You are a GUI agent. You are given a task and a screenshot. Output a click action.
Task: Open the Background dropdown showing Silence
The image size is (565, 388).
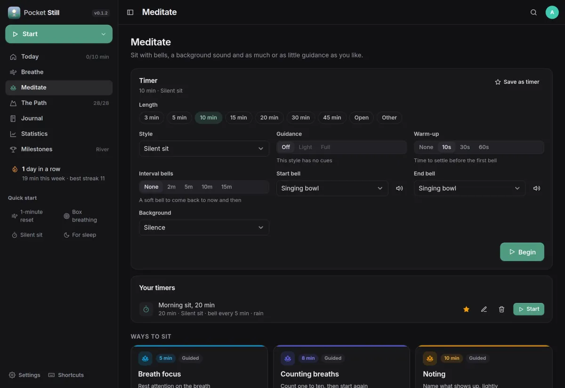[204, 228]
